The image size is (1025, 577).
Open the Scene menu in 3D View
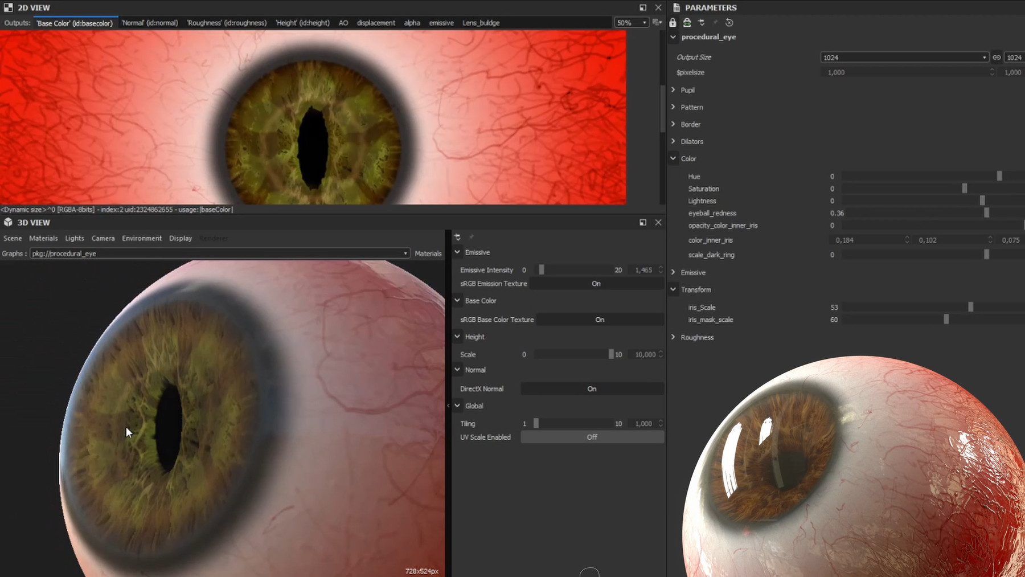(x=13, y=238)
